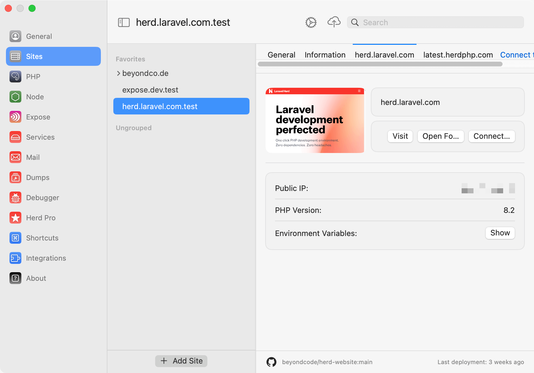The height and width of the screenshot is (373, 534).
Task: Switch to the Information tab
Action: (x=325, y=55)
